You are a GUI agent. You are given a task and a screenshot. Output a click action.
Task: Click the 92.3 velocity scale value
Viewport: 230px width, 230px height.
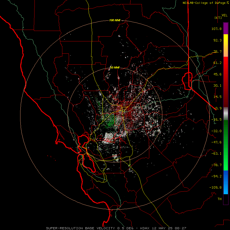pos(217,40)
